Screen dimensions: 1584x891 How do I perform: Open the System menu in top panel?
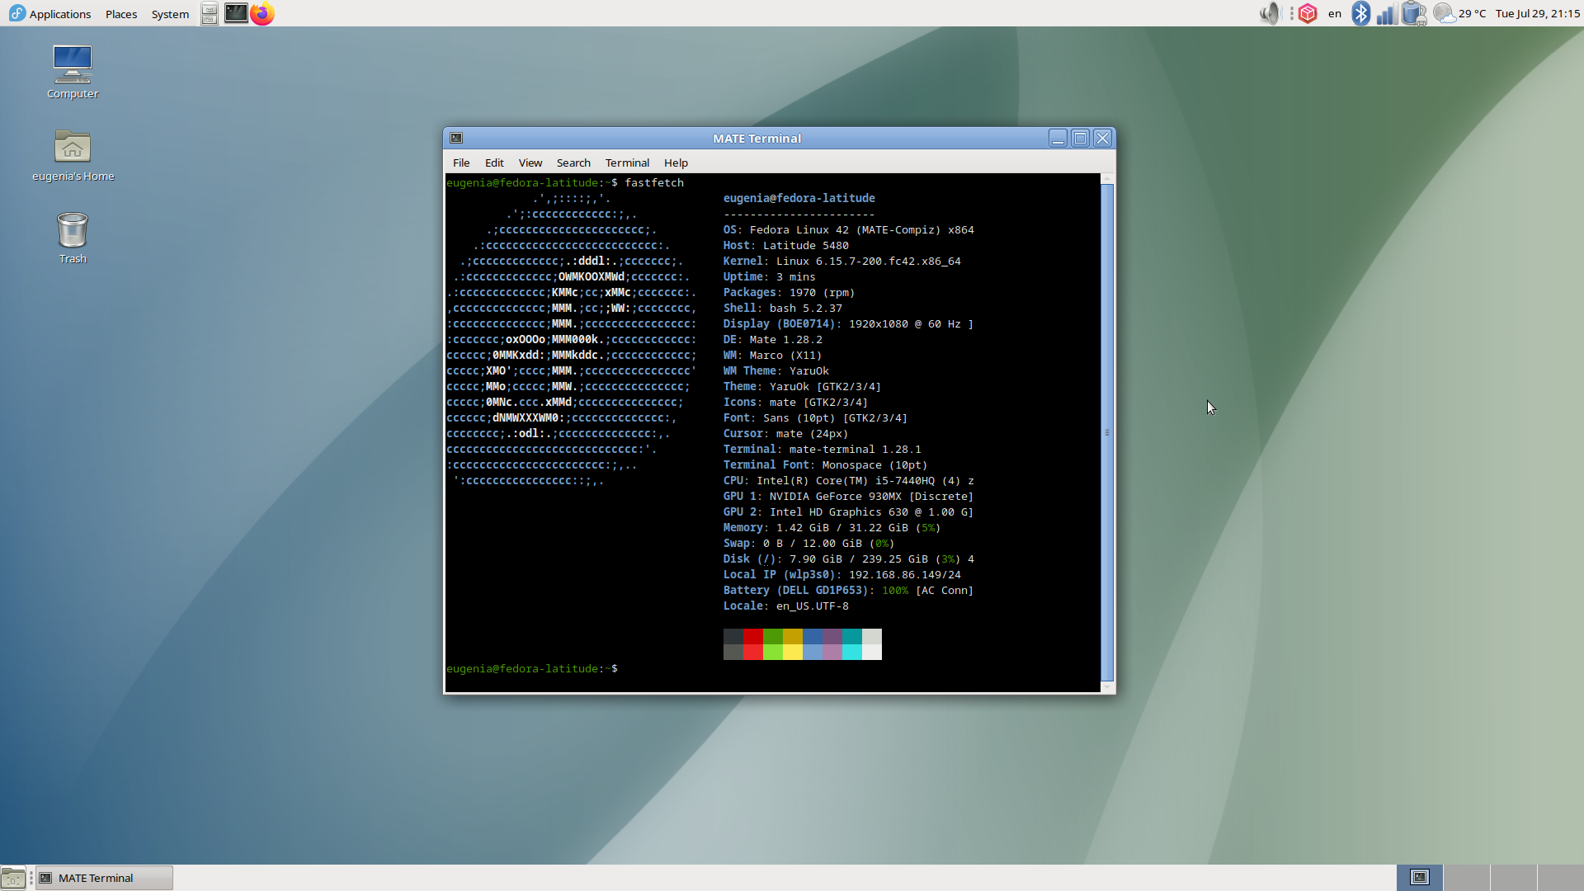pyautogui.click(x=170, y=14)
